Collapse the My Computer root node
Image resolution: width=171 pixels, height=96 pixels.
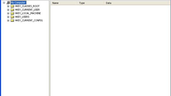coord(4,2)
